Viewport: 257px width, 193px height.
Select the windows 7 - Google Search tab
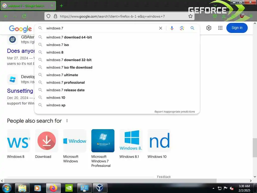(28, 6)
